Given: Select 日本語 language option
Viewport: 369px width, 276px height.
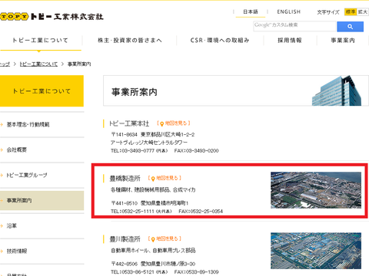Looking at the screenshot, I should coord(251,11).
